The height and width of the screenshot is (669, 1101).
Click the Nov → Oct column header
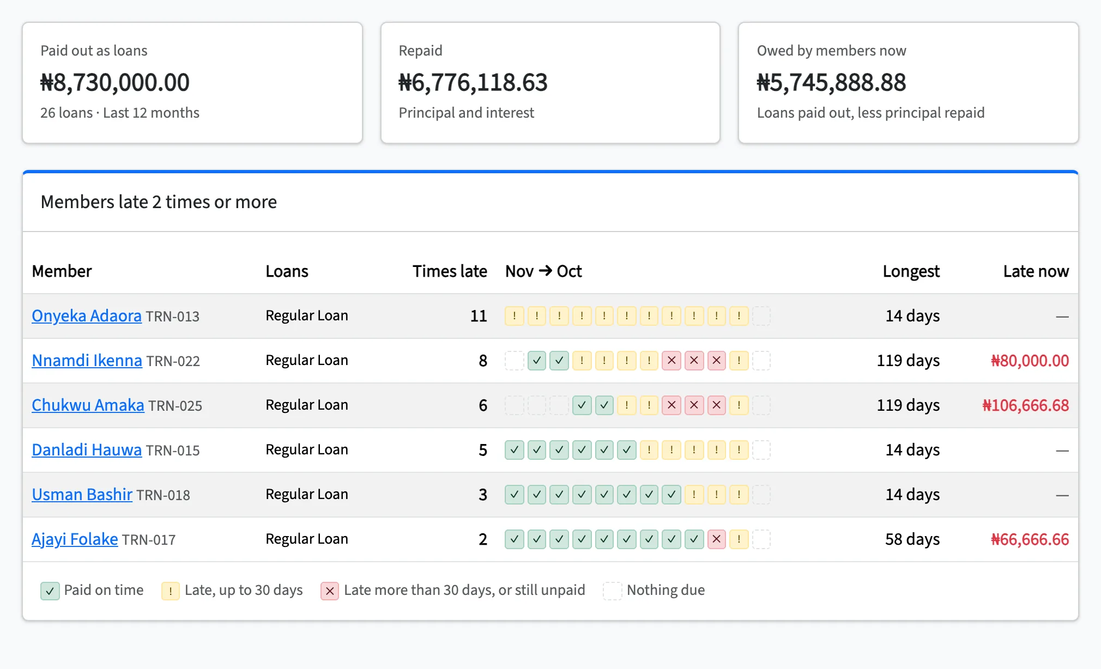(x=543, y=271)
